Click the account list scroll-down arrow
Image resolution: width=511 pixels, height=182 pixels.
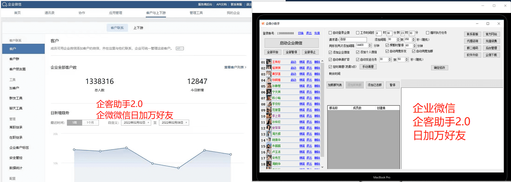(x=323, y=167)
